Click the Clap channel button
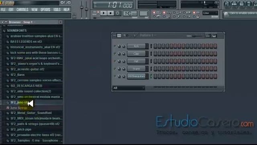 136,54
